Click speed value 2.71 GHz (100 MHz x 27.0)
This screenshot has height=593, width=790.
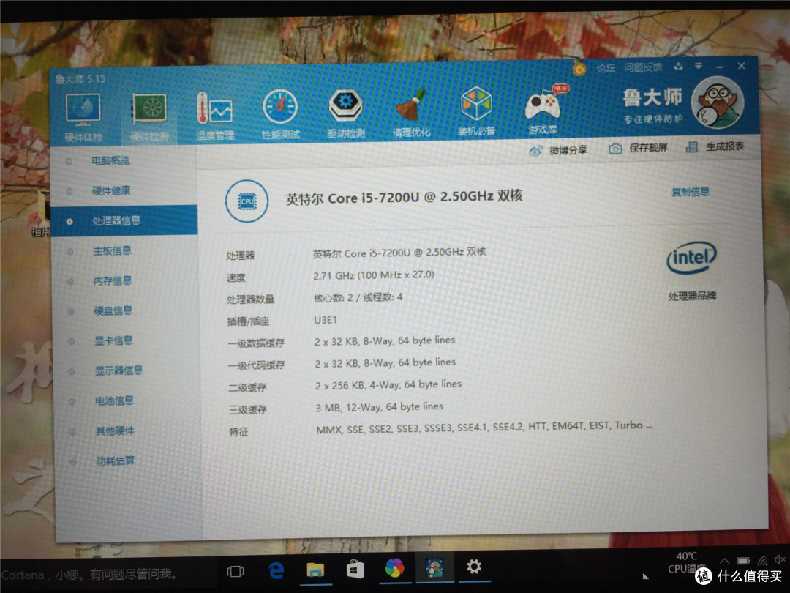[373, 275]
